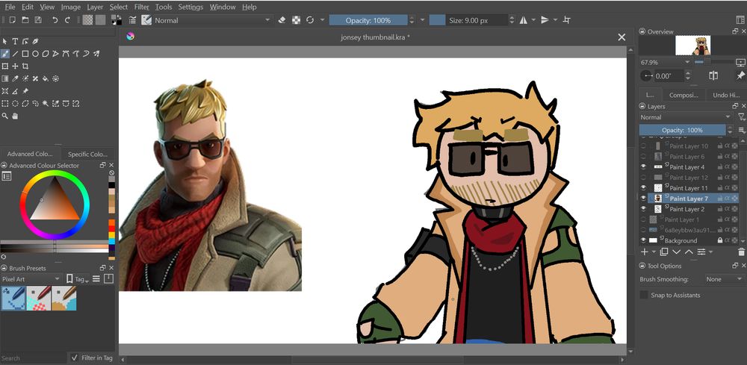Pick the Fill bucket tool
This screenshot has height=365, width=747.
click(45, 78)
